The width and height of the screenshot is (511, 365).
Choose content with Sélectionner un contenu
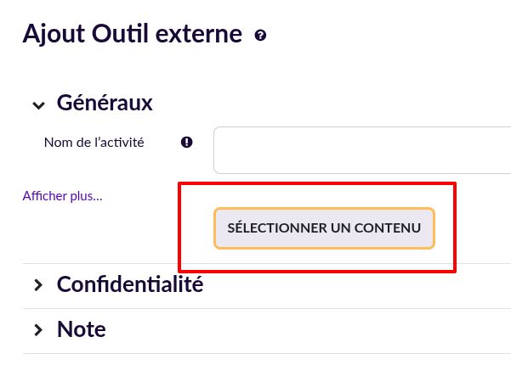pyautogui.click(x=324, y=228)
